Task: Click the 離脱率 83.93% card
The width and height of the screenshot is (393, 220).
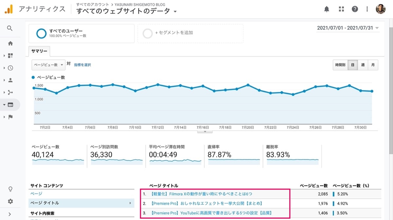Action: pos(292,155)
